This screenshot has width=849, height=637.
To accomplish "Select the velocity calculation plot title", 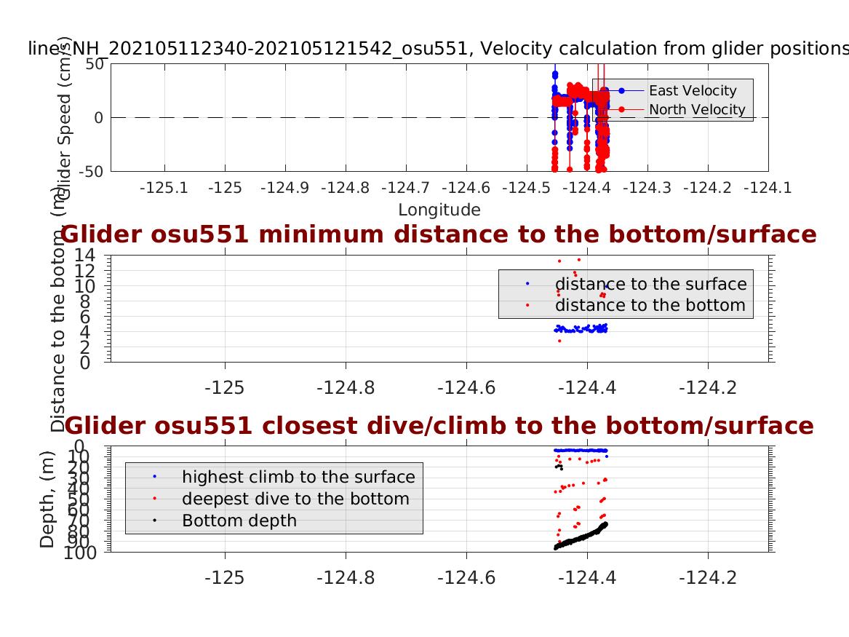I will coord(438,48).
